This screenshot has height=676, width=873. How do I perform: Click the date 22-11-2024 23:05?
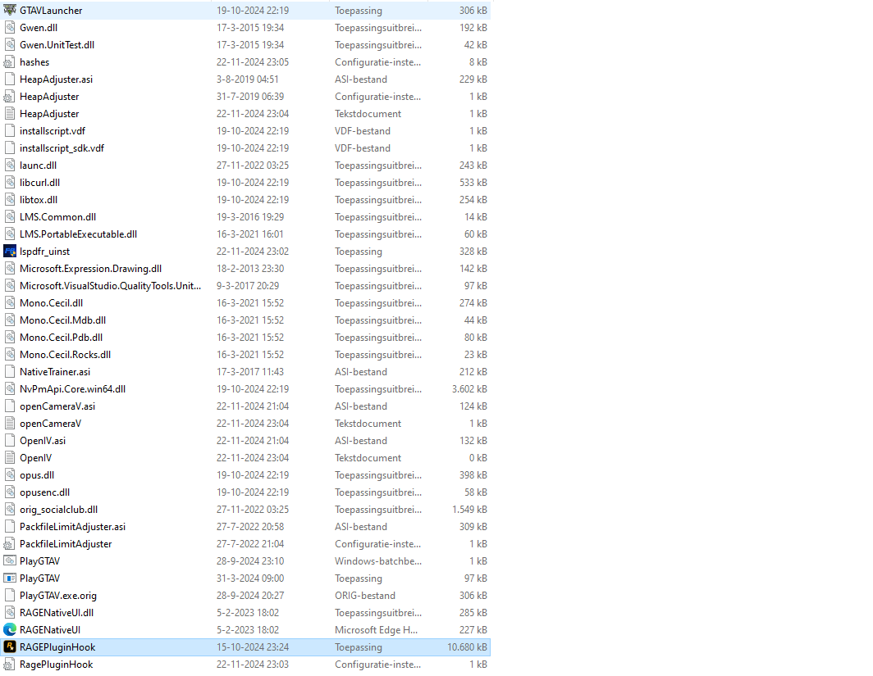pyautogui.click(x=253, y=61)
